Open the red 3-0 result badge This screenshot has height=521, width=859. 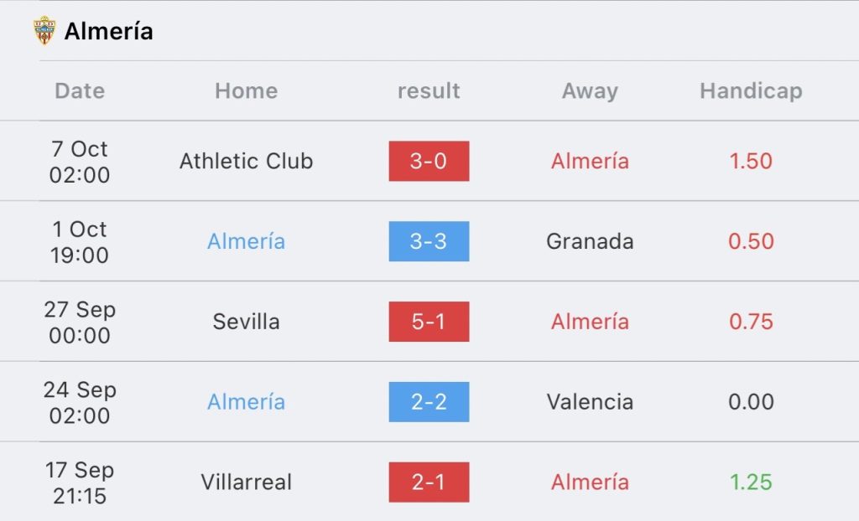[x=429, y=161]
